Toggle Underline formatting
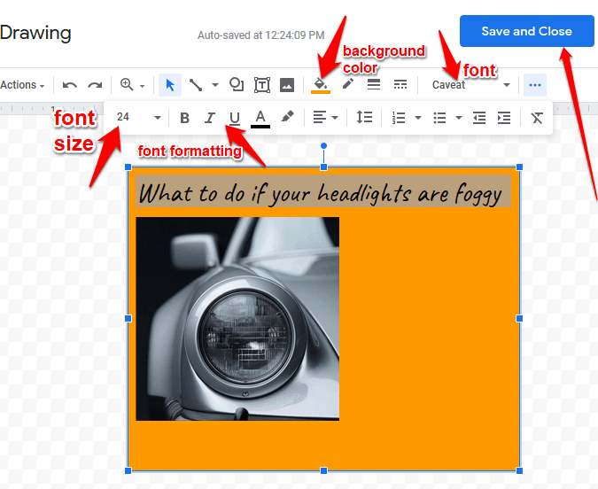 pyautogui.click(x=235, y=118)
